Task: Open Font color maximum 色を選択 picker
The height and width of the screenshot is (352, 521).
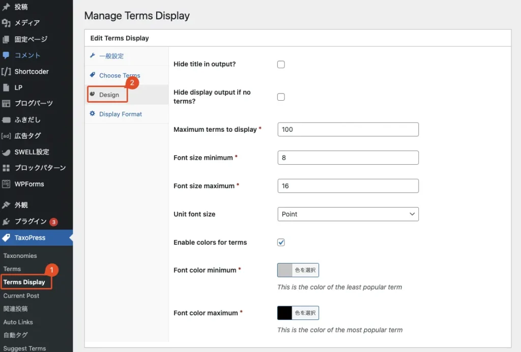Action: [x=305, y=313]
